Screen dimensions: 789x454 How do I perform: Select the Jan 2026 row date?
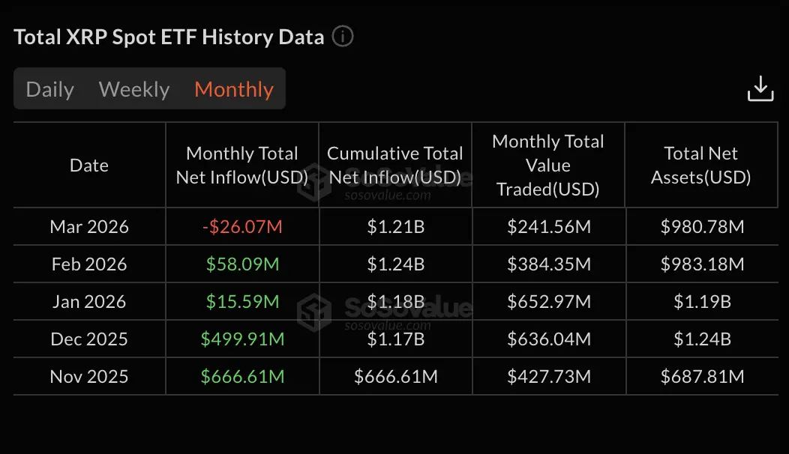pyautogui.click(x=89, y=302)
